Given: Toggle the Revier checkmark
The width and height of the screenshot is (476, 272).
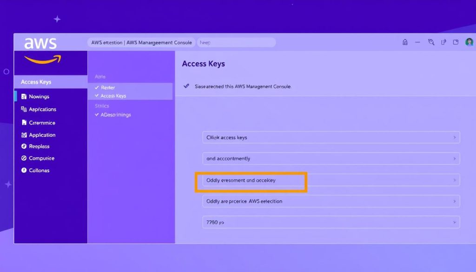Looking at the screenshot, I should tap(97, 87).
